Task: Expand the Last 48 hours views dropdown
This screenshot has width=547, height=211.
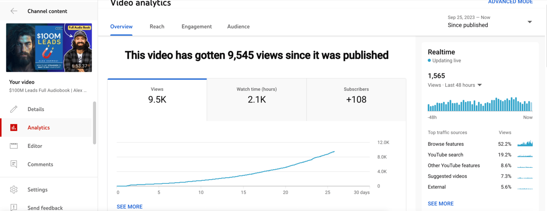Action: (x=455, y=85)
